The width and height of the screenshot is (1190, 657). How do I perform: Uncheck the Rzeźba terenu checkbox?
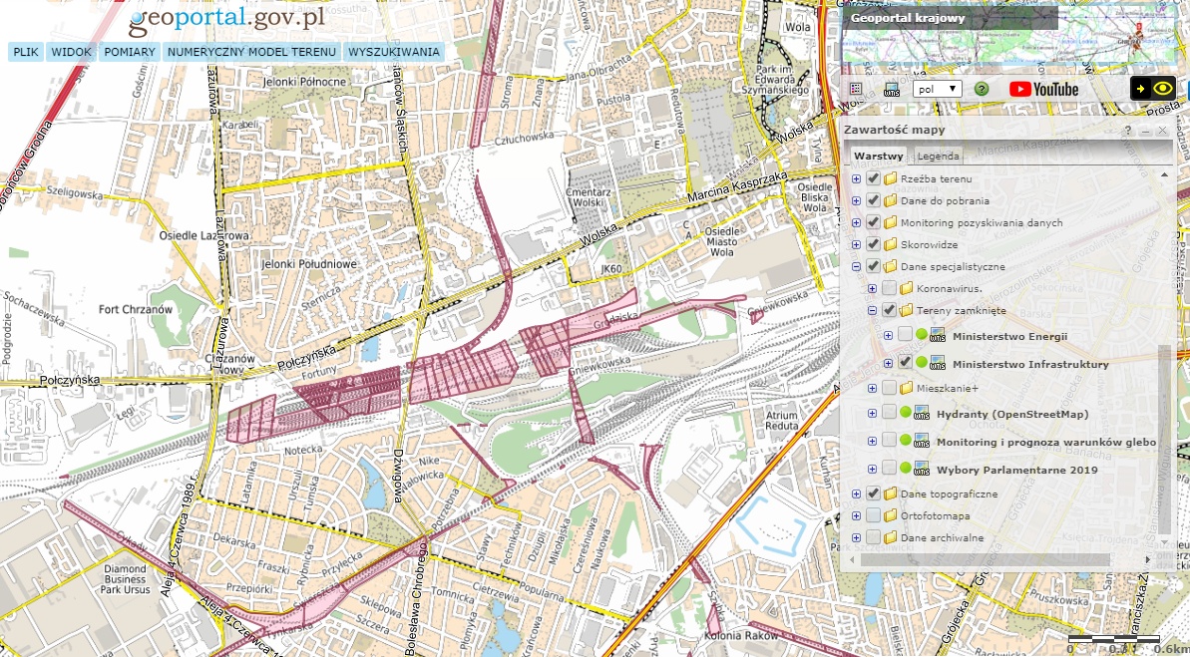point(873,179)
